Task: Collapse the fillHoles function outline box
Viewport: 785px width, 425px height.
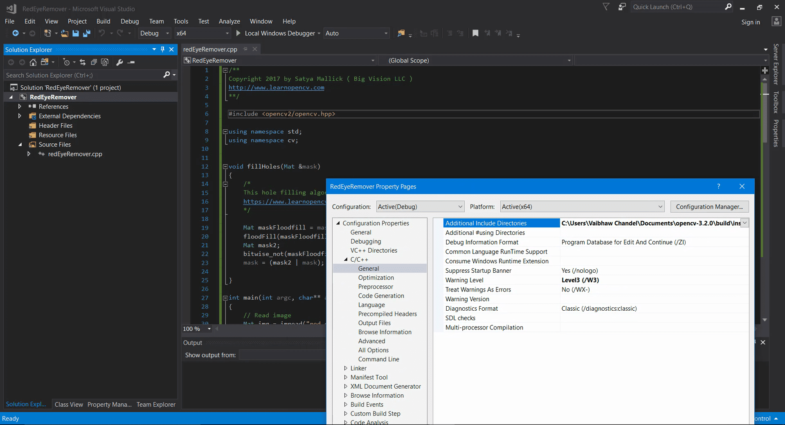Action: [225, 167]
